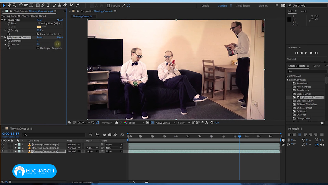Toggle the Density stopwatch
The width and height of the screenshot is (328, 185).
(x=9, y=30)
